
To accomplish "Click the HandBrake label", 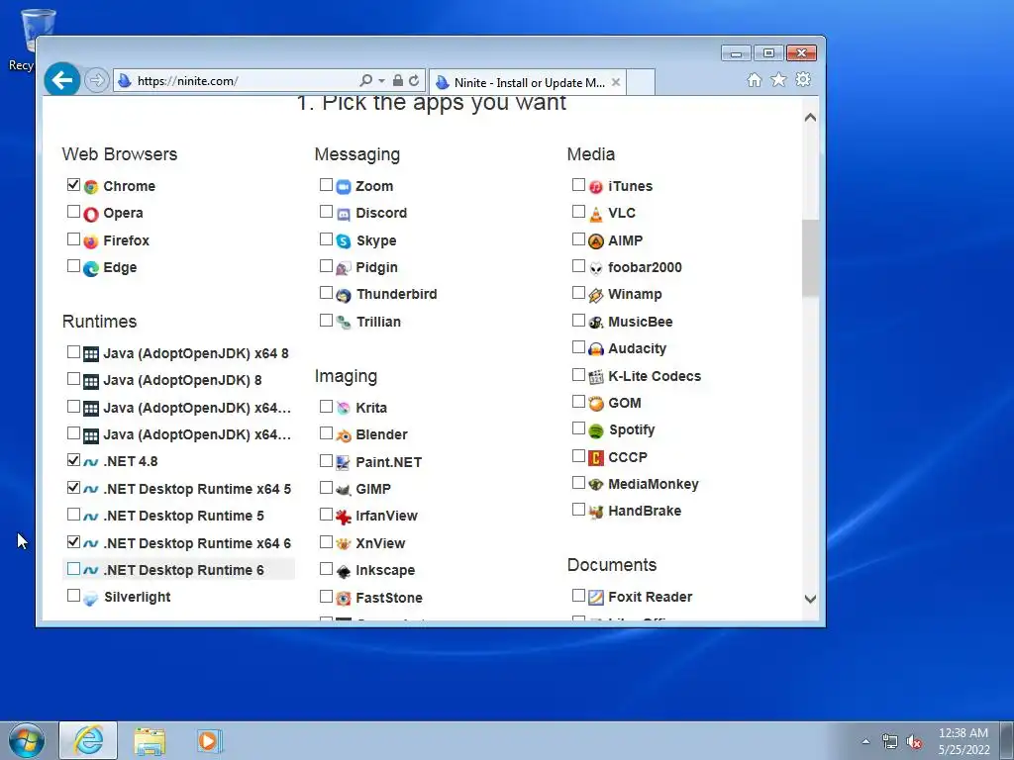I will pyautogui.click(x=645, y=512).
